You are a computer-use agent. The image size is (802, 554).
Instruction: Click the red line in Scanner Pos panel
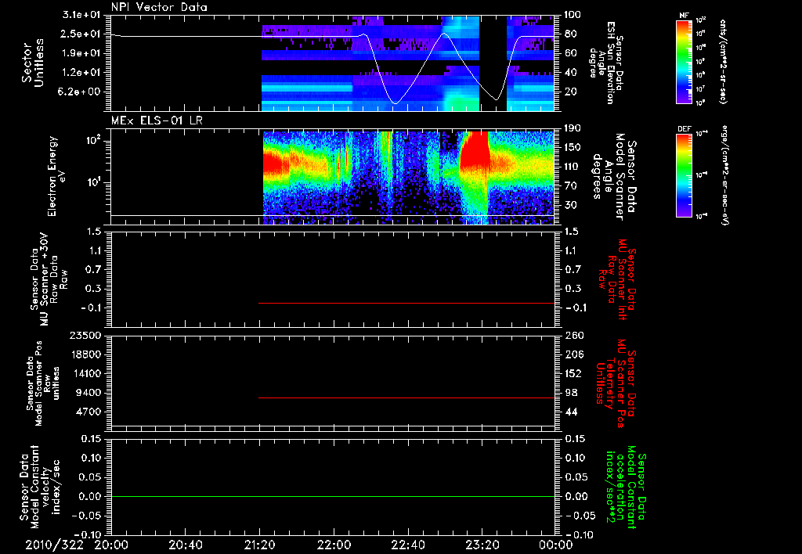(x=406, y=398)
